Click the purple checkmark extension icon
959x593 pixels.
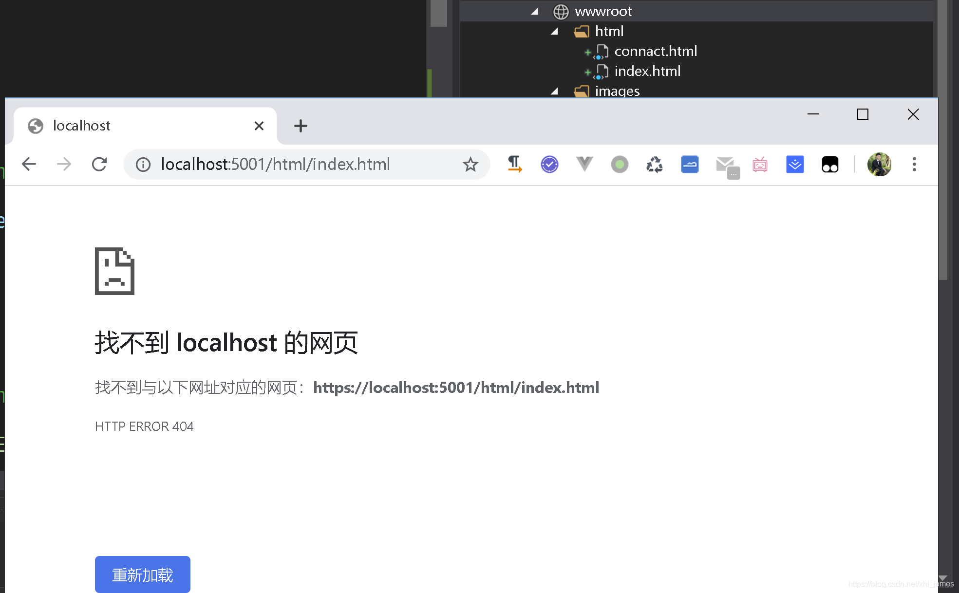[x=549, y=164]
